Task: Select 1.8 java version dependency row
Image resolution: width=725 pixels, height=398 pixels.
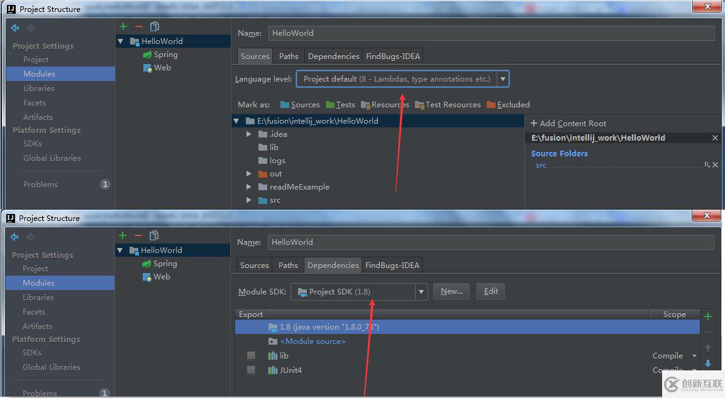Action: point(467,327)
